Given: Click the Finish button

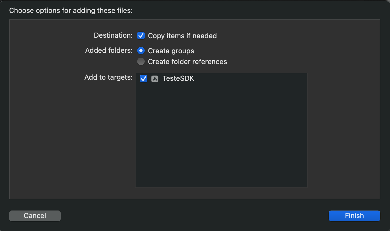Looking at the screenshot, I should pyautogui.click(x=354, y=216).
